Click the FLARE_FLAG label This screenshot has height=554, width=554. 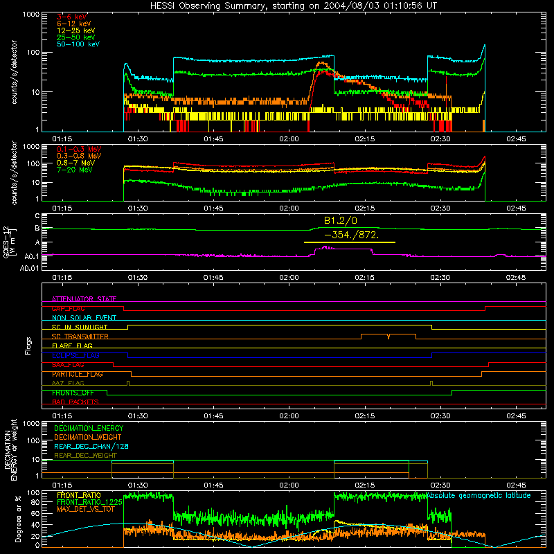point(72,346)
